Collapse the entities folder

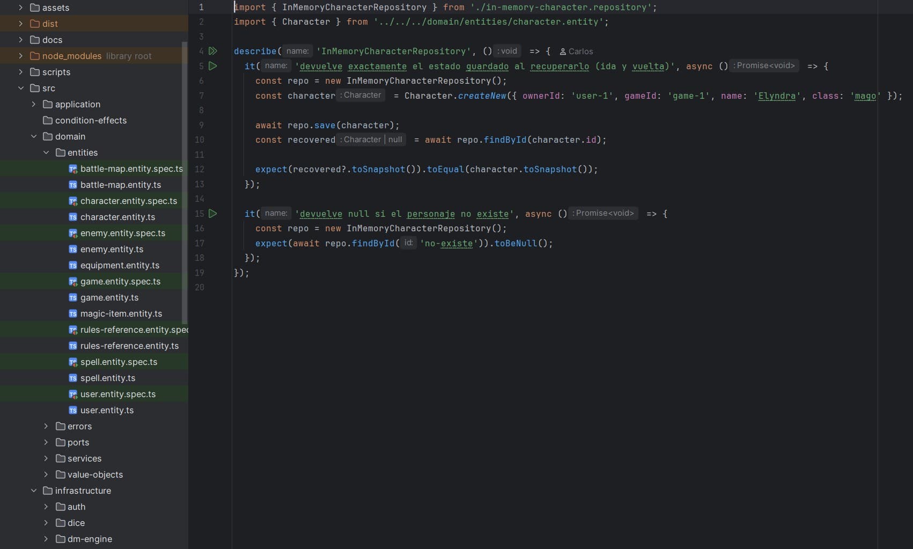coord(46,152)
